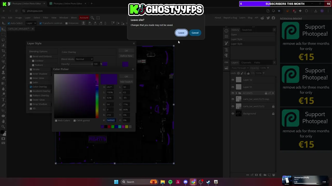This screenshot has width=332, height=186.
Task: Select the Pen tool
Action: coord(3,105)
